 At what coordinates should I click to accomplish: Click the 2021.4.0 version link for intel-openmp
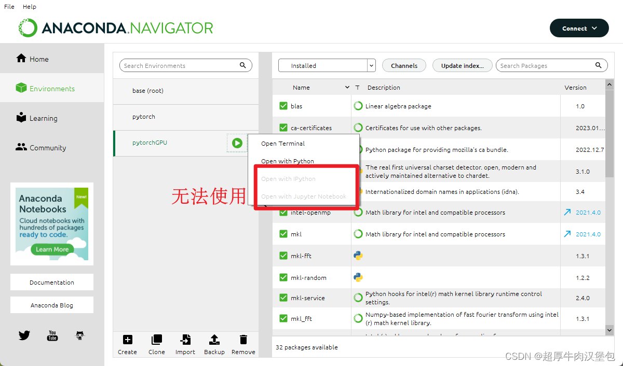pyautogui.click(x=588, y=213)
